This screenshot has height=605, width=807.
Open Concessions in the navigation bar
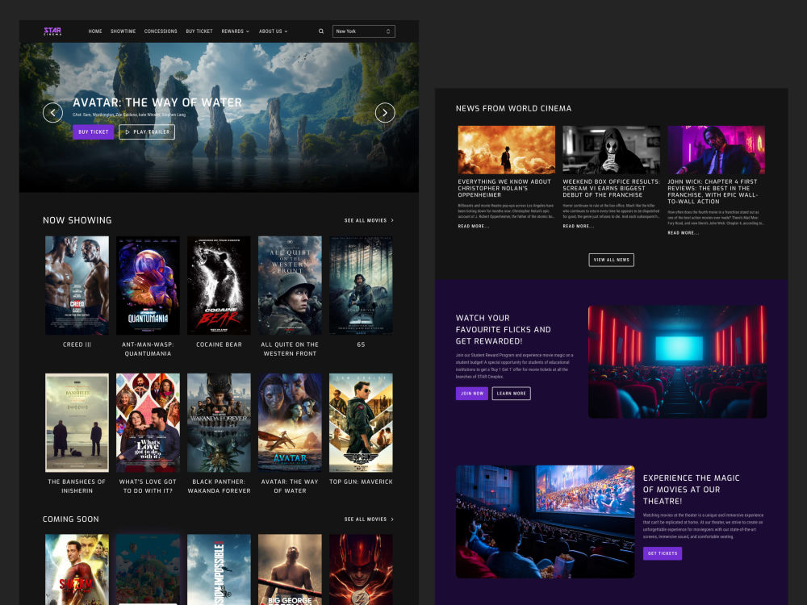[x=161, y=31]
